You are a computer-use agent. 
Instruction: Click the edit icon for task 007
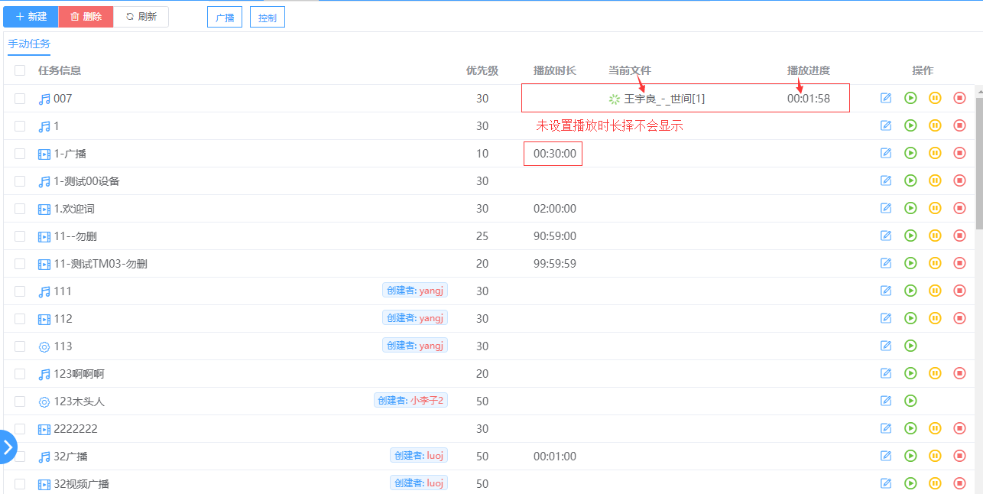886,98
